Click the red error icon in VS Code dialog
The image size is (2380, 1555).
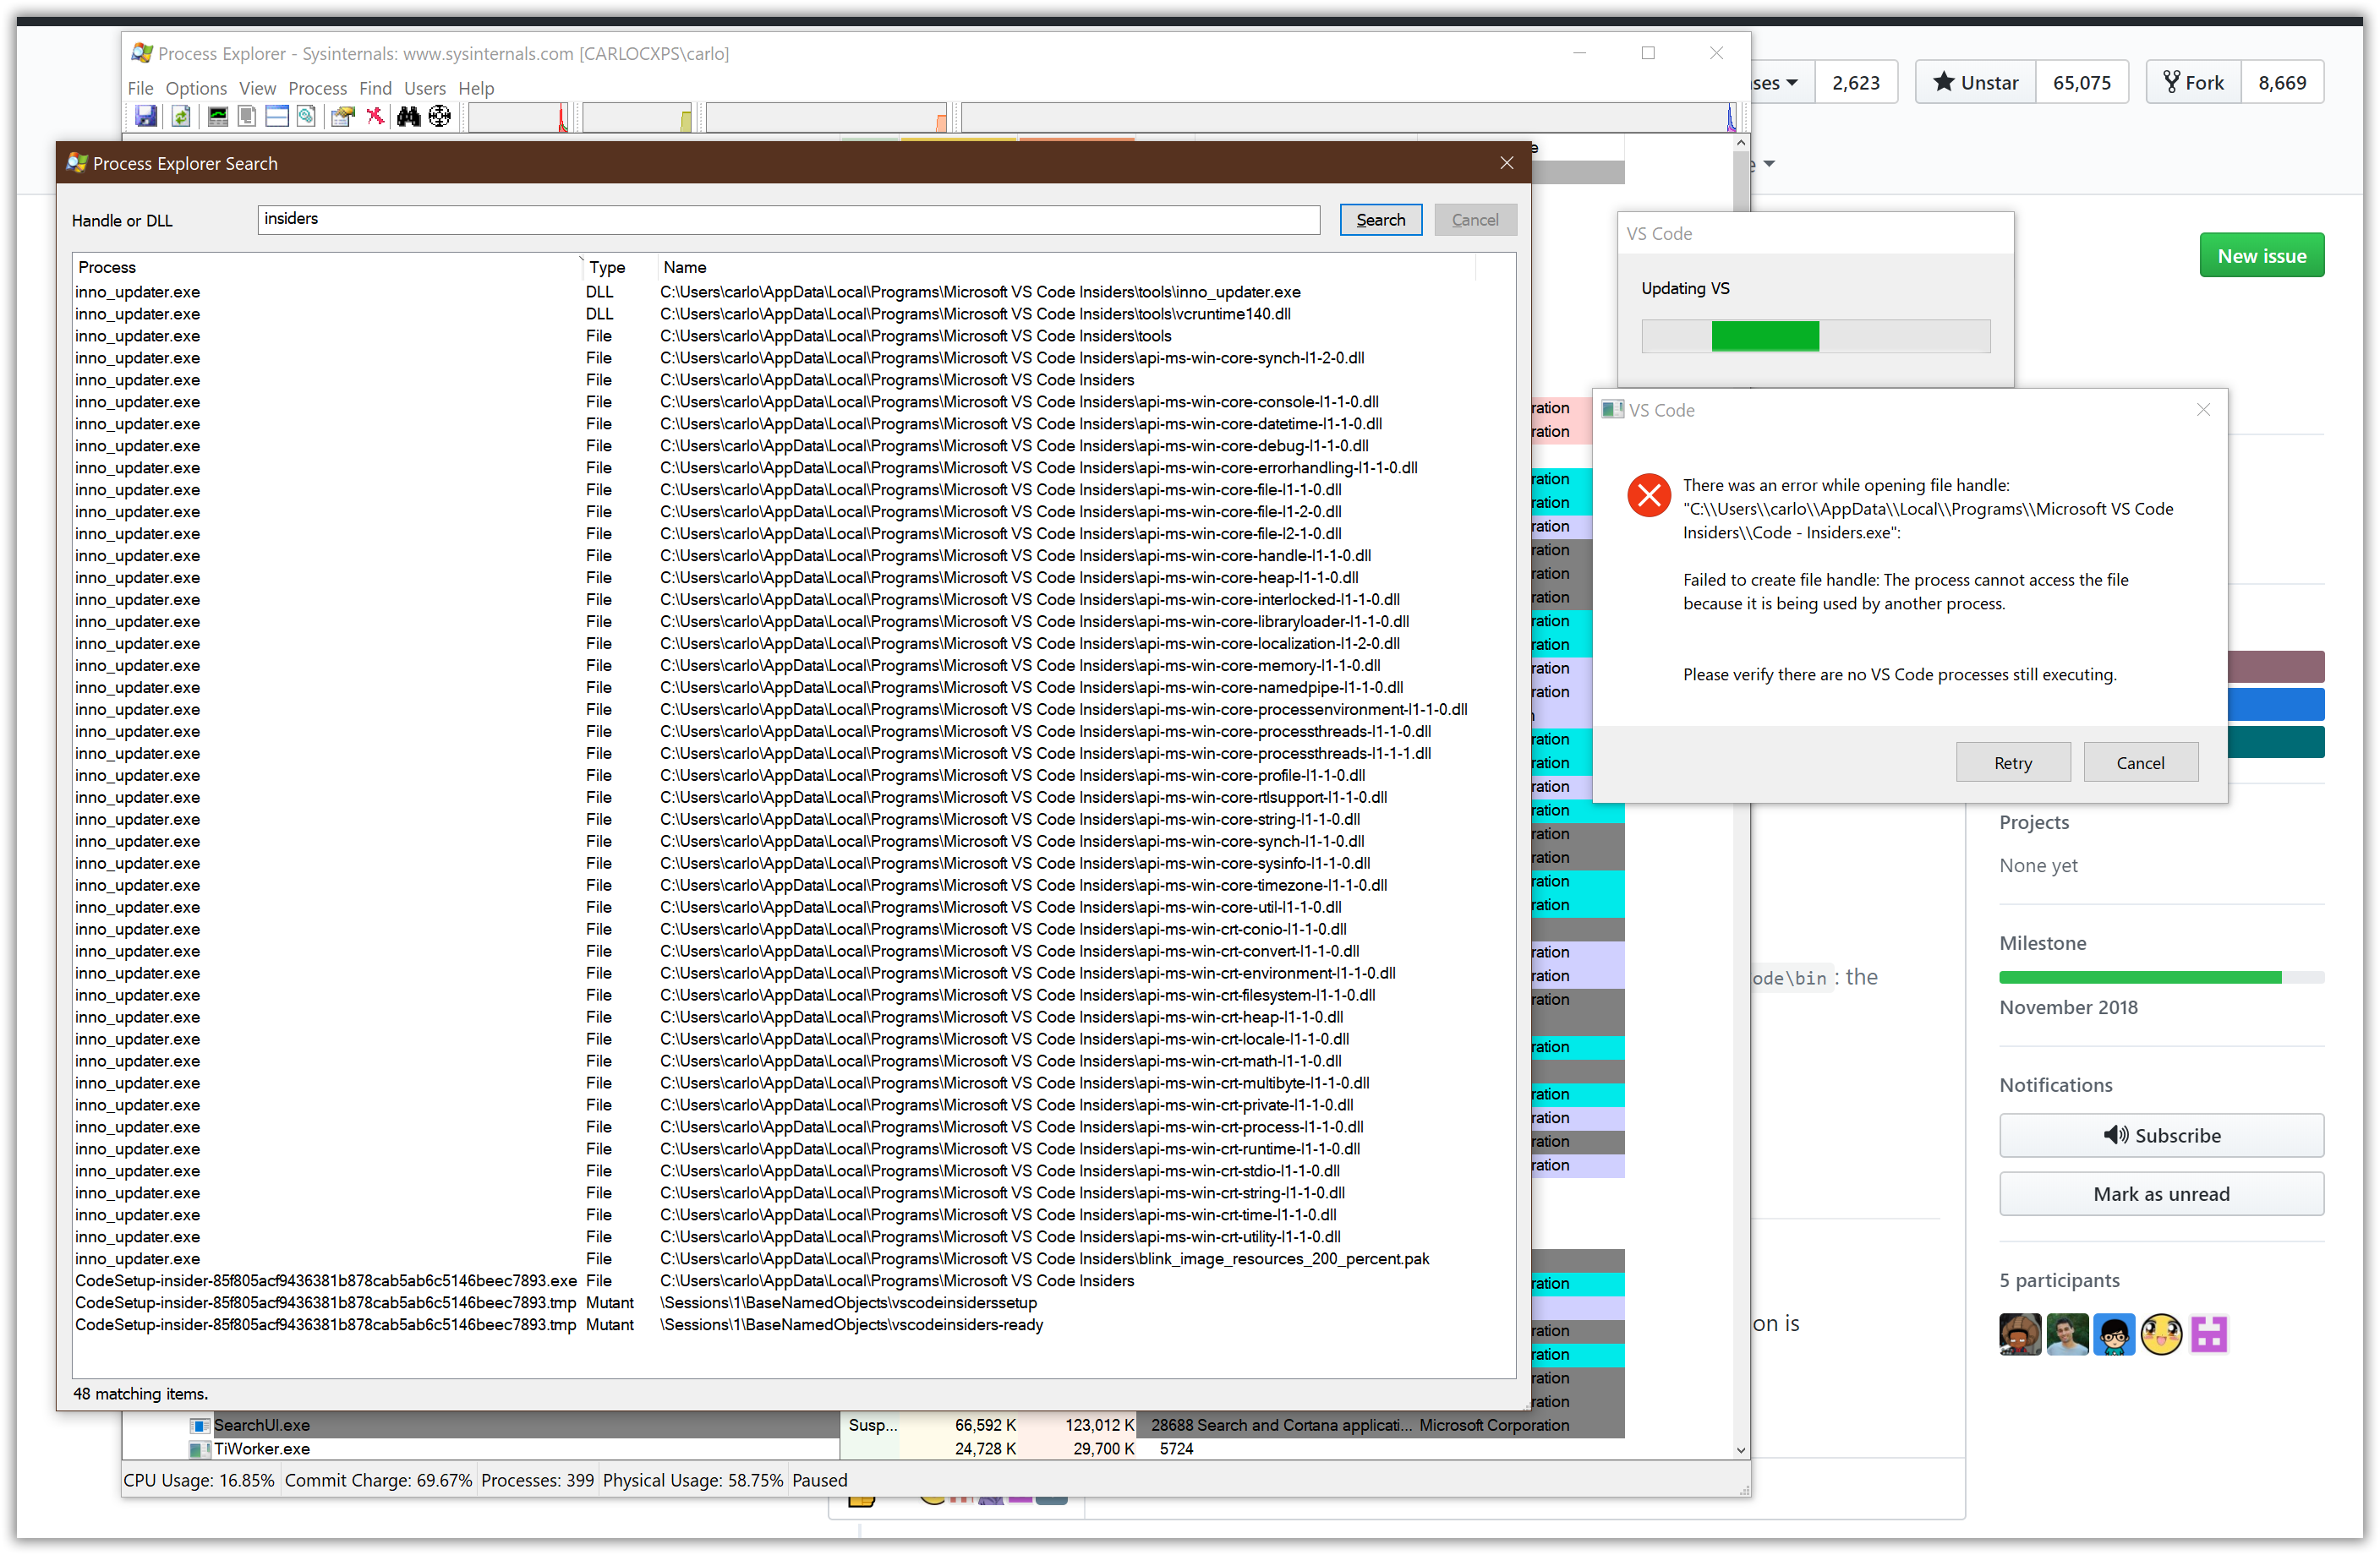point(1649,496)
